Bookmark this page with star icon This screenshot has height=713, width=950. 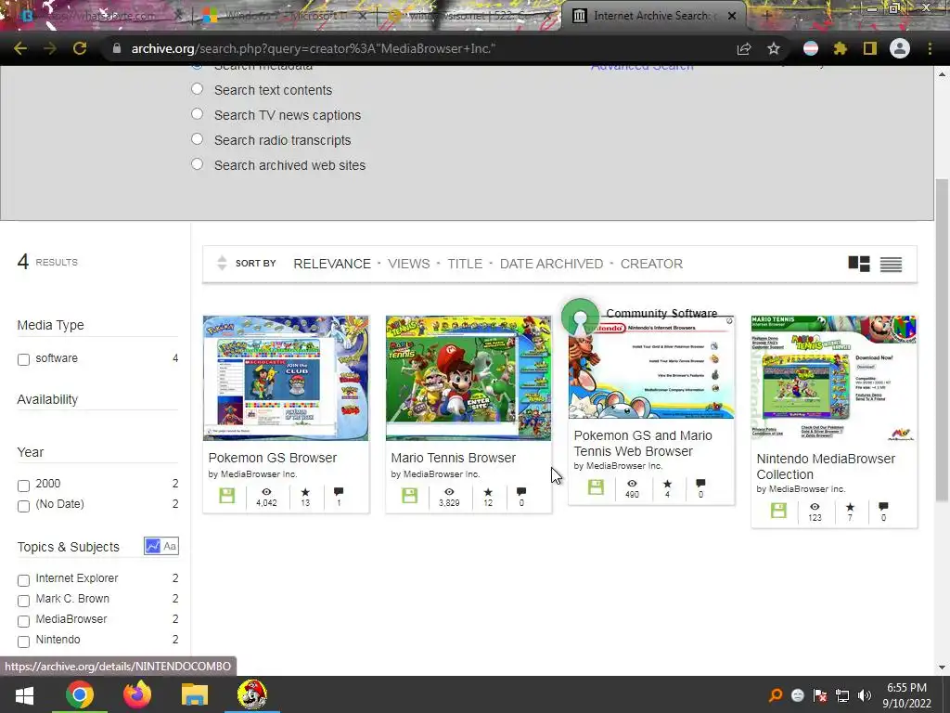[x=774, y=48]
